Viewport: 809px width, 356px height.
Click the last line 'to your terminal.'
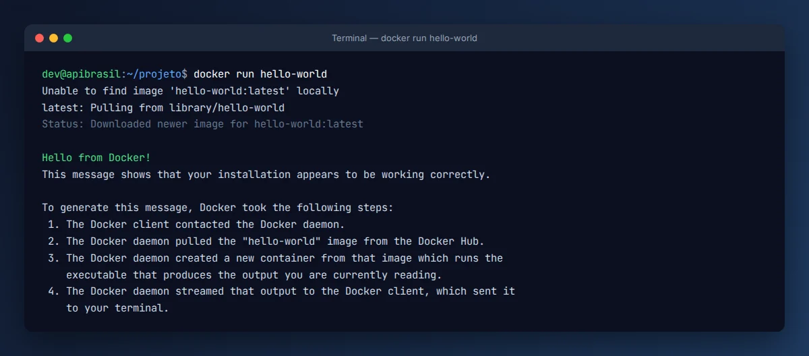[117, 309]
